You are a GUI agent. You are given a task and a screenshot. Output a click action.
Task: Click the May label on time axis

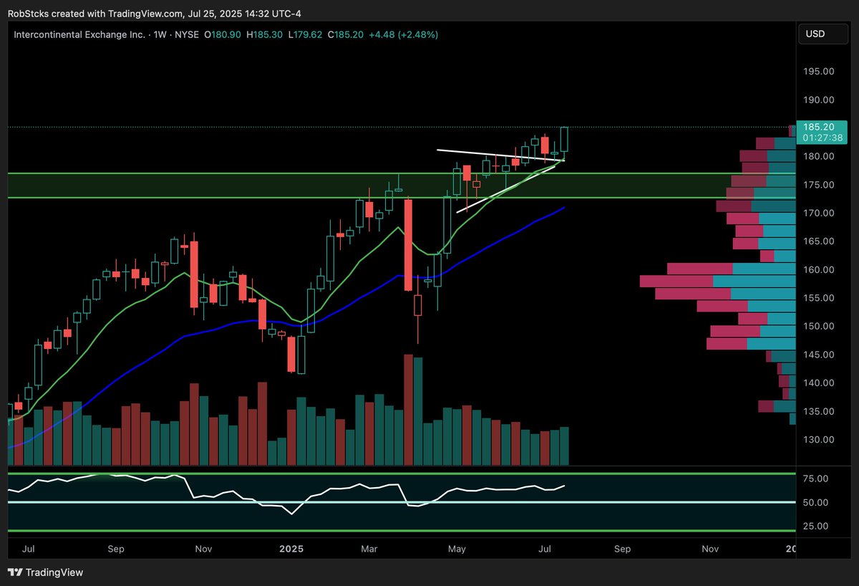pos(457,549)
